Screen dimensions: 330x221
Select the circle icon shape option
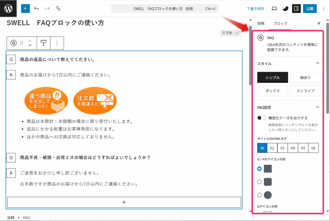[259, 195]
